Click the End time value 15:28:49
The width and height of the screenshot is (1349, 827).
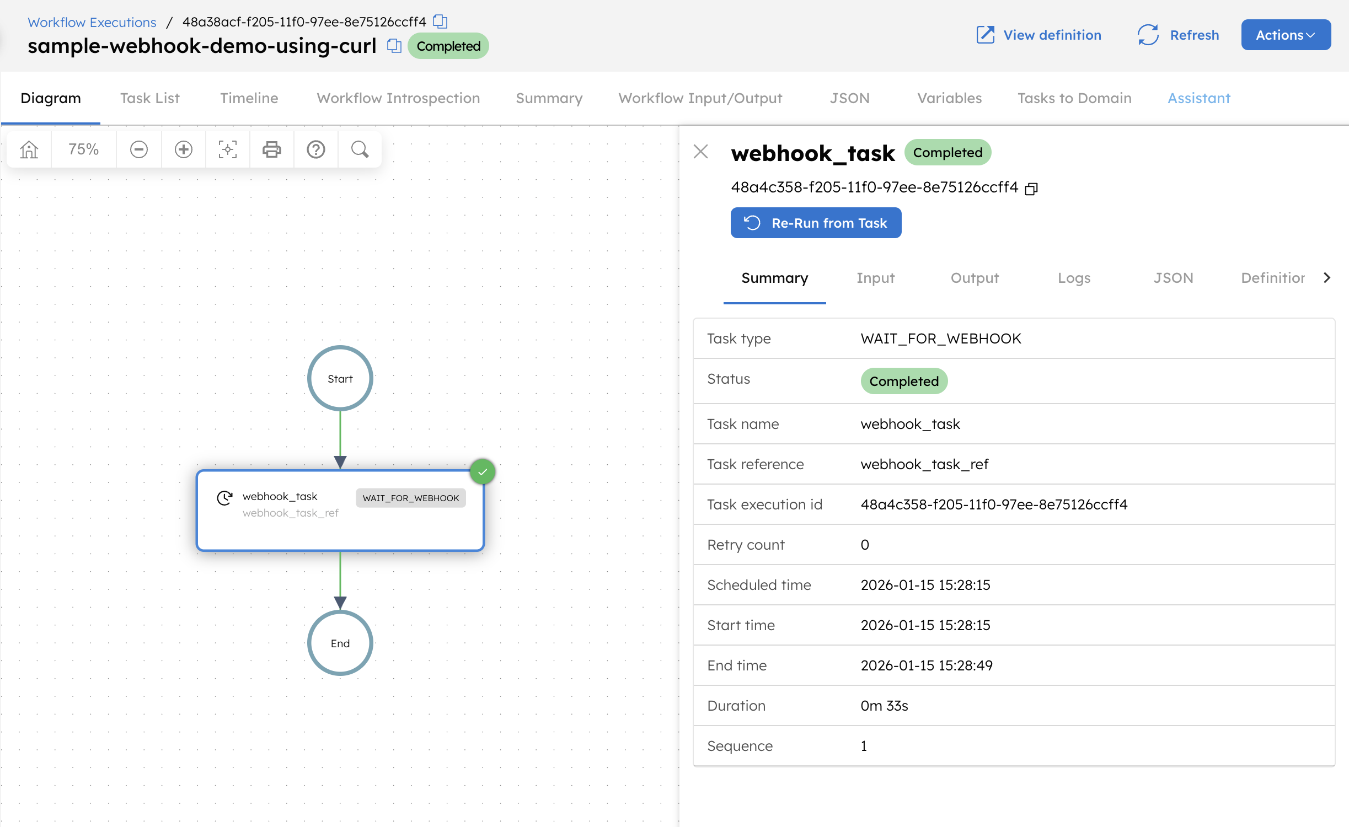(x=927, y=666)
